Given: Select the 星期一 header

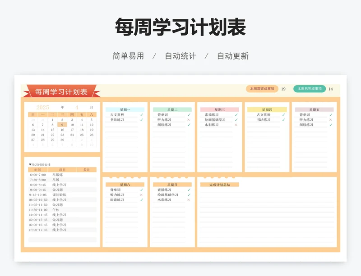Looking at the screenshot, I should [x=125, y=109].
